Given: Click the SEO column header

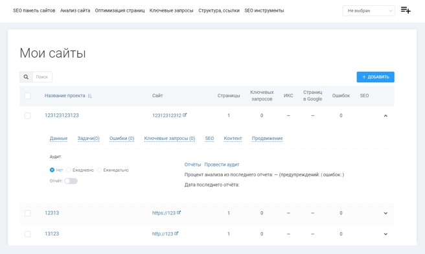Looking at the screenshot, I should (364, 96).
